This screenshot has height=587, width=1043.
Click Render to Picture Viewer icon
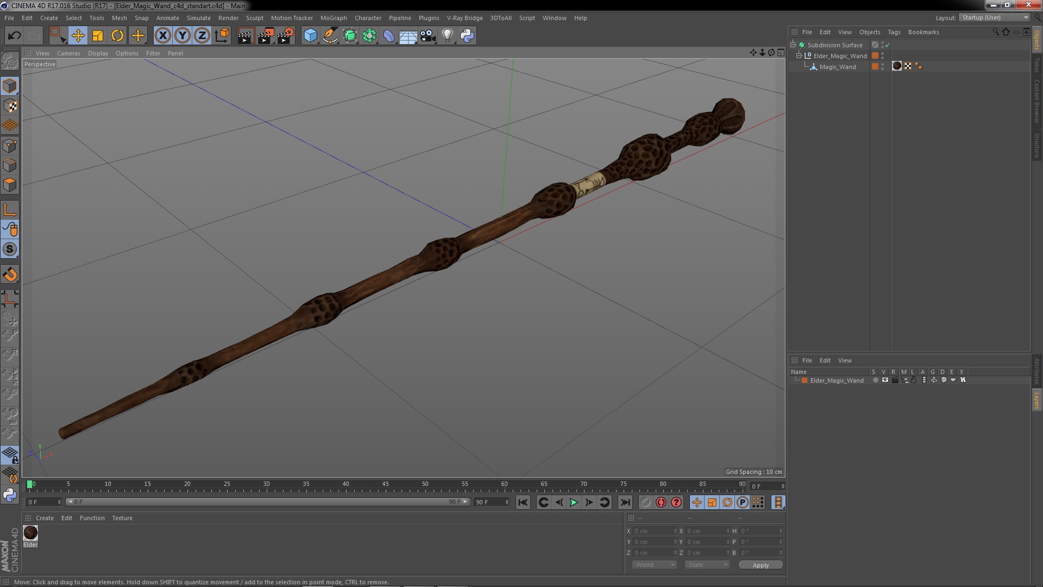click(x=266, y=36)
